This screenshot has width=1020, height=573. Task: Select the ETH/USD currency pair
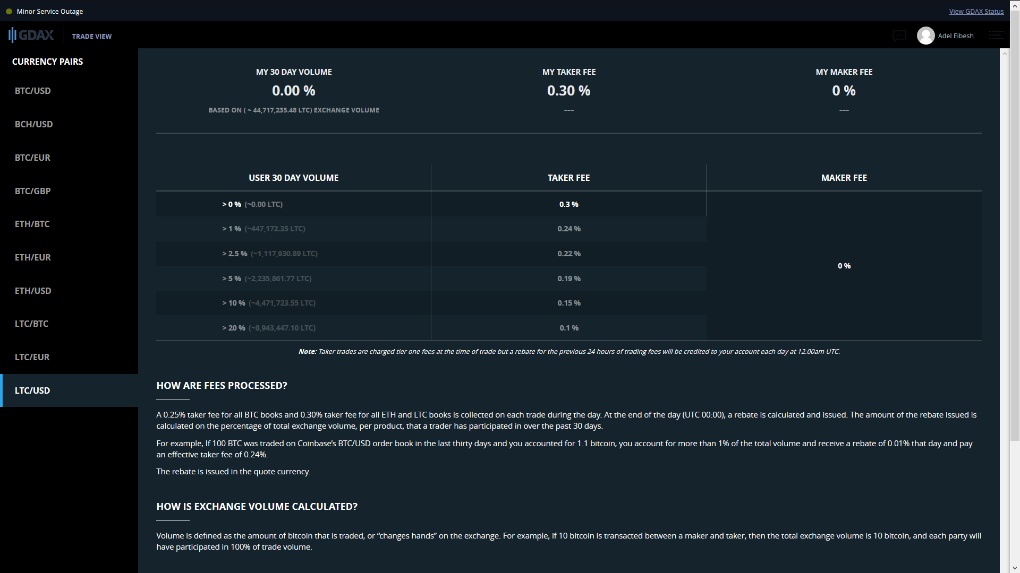(69, 291)
